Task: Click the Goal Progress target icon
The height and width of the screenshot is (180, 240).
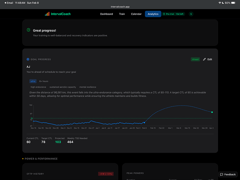Action: 28,59
